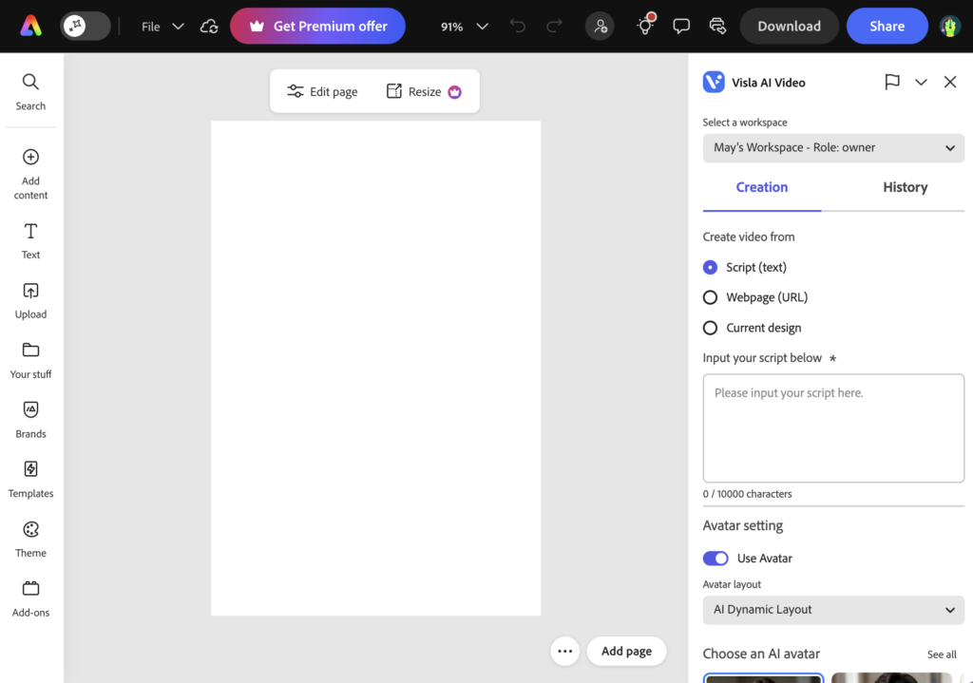The height and width of the screenshot is (683, 973).
Task: Expand the Select a workspace dropdown
Action: pyautogui.click(x=833, y=148)
